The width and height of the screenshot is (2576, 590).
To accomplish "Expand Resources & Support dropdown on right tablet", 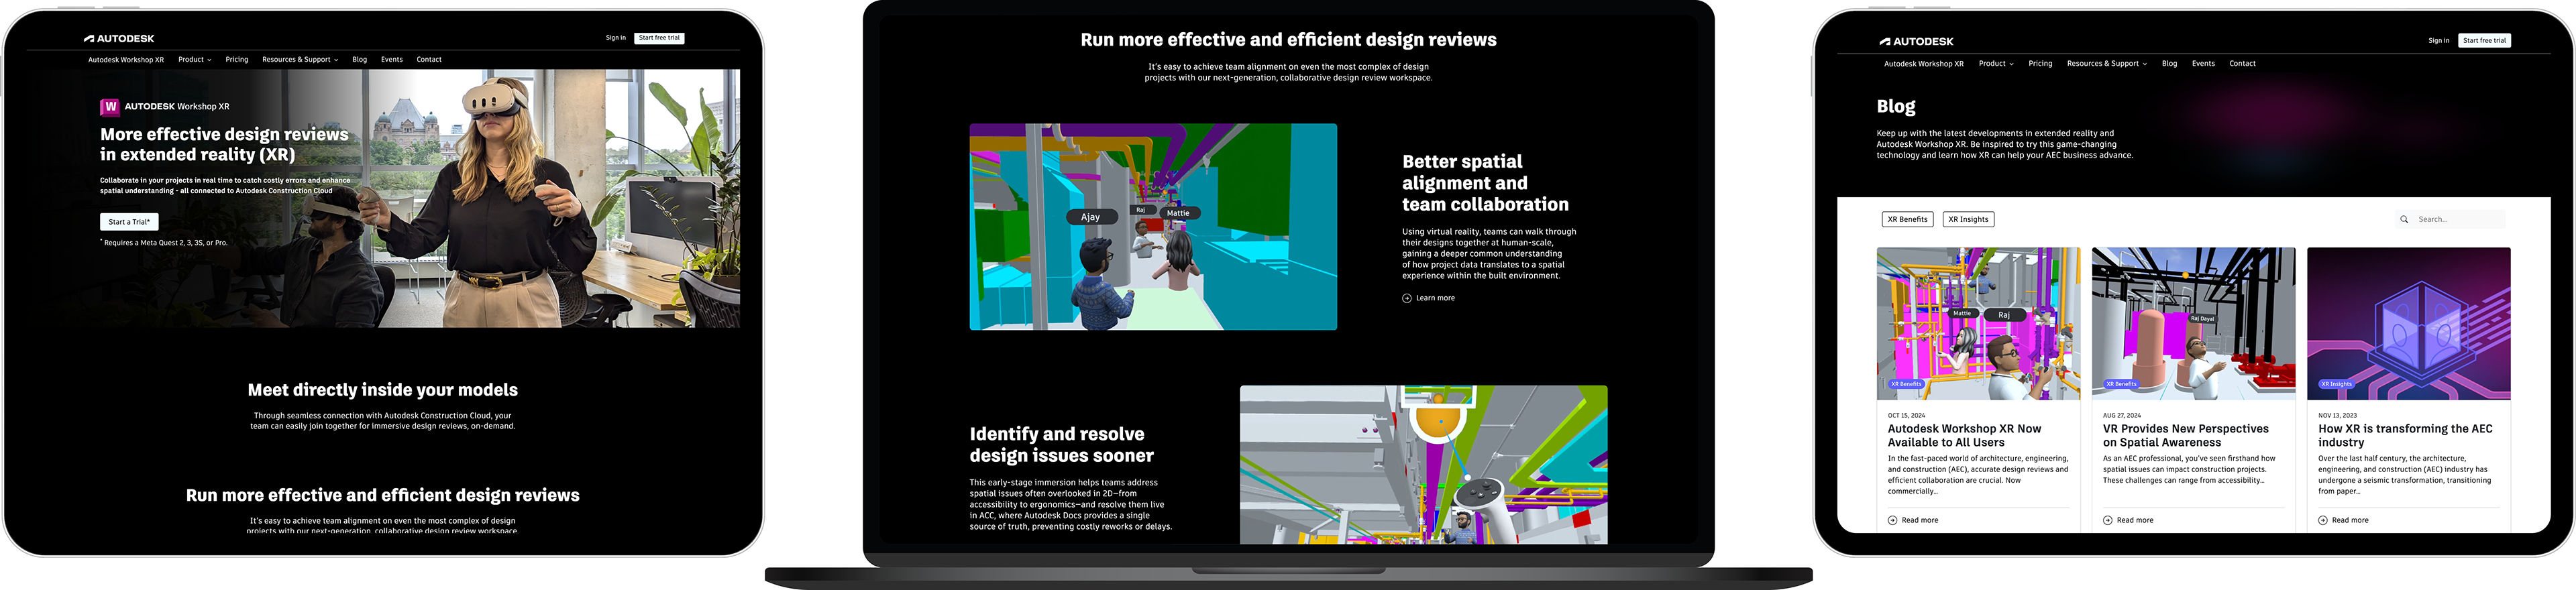I will pyautogui.click(x=2107, y=63).
